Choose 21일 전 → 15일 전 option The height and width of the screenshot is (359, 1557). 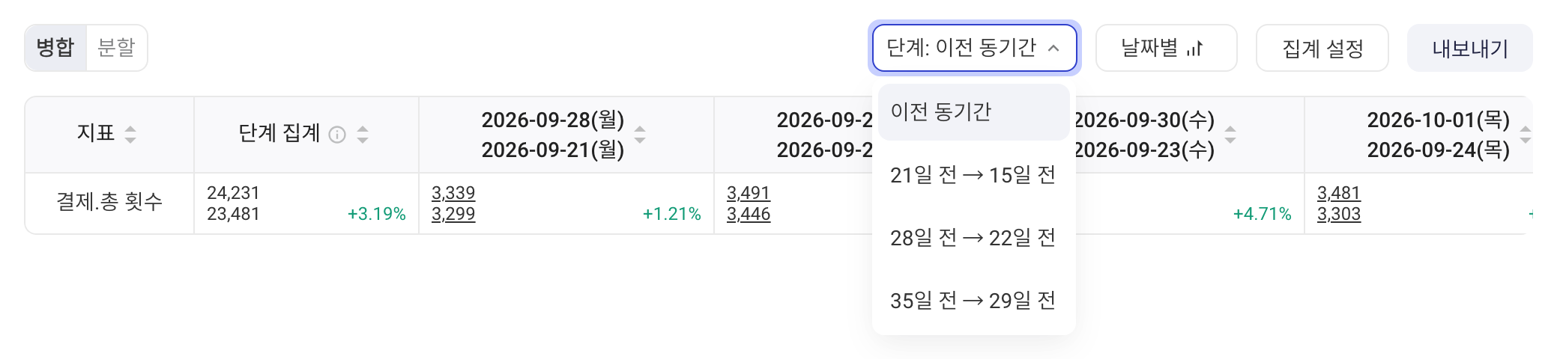pyautogui.click(x=973, y=175)
